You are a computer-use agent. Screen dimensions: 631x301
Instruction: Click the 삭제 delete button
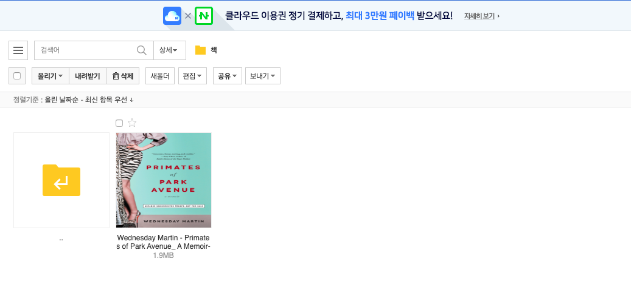[123, 76]
